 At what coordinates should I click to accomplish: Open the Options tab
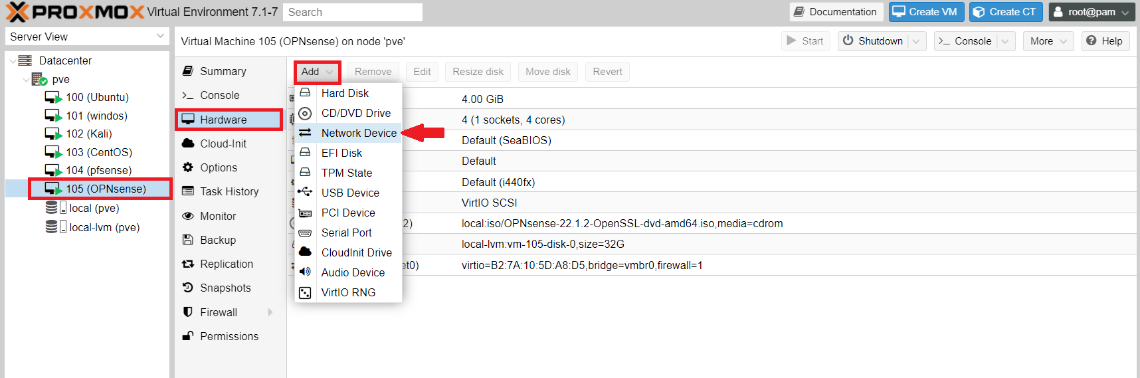[x=230, y=167]
